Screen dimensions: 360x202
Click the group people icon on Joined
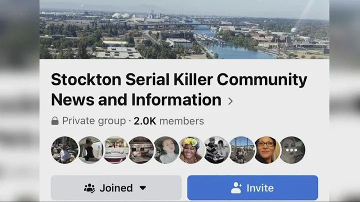tap(89, 188)
